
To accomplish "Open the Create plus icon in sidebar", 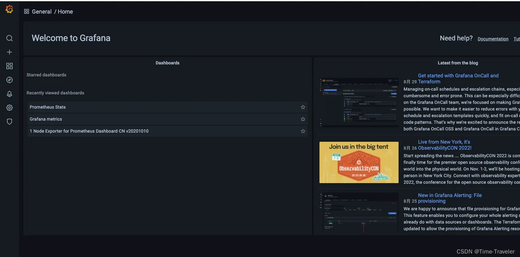I will coord(10,52).
